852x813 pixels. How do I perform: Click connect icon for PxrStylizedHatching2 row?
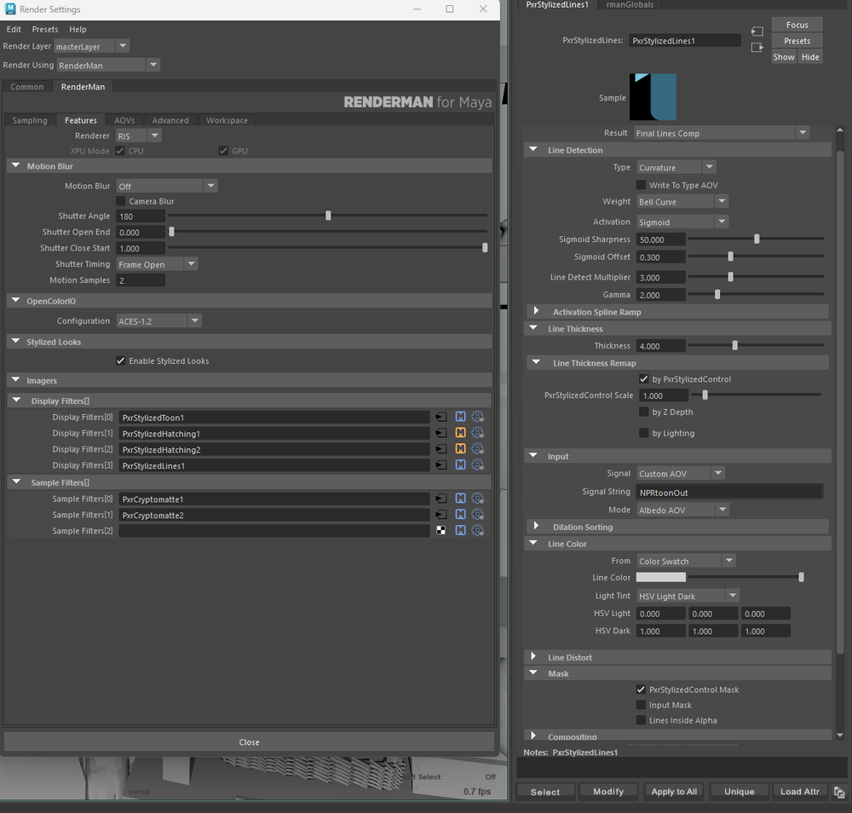coord(441,449)
